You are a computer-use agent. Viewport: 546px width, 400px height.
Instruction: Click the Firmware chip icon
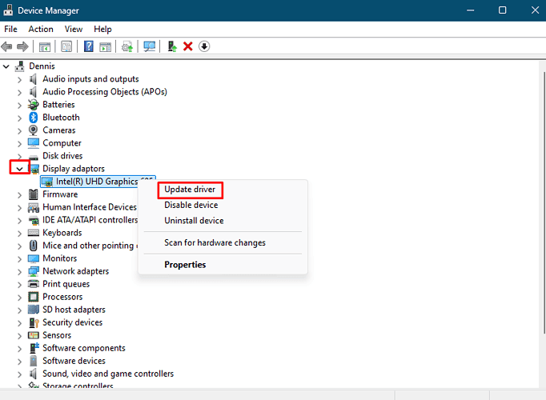coord(33,194)
